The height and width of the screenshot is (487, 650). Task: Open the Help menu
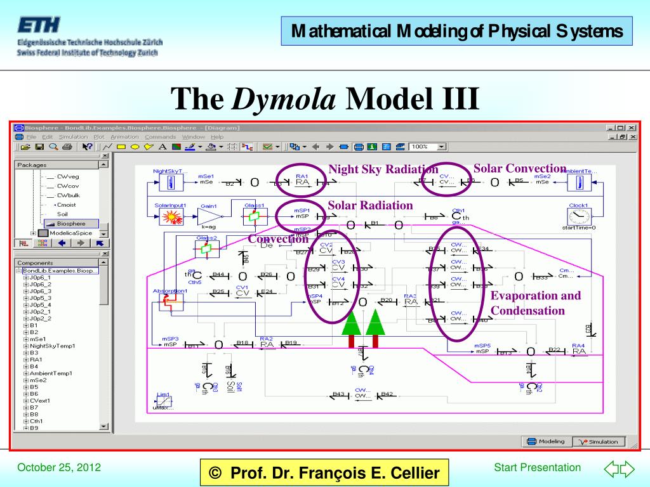point(217,137)
